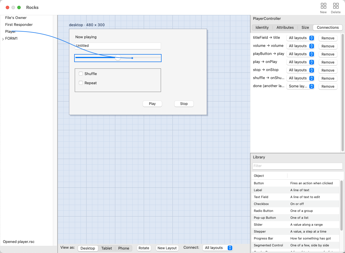Click the volume slider knob
Screen dimensions: 345x253
118,58
